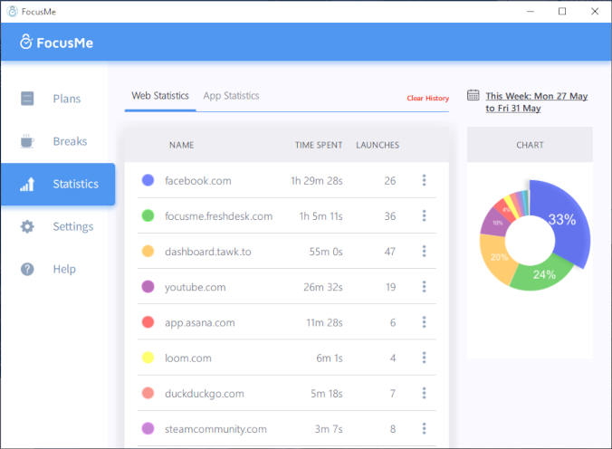The height and width of the screenshot is (449, 612).
Task: Go to Plans in sidebar
Action: point(67,99)
